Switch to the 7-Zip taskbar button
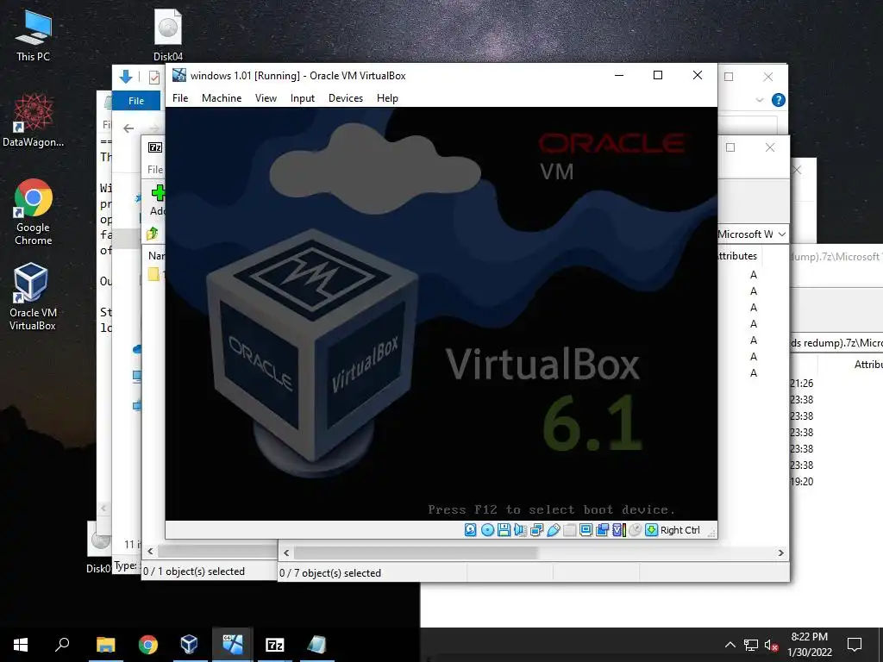This screenshot has height=662, width=883. pyautogui.click(x=274, y=644)
